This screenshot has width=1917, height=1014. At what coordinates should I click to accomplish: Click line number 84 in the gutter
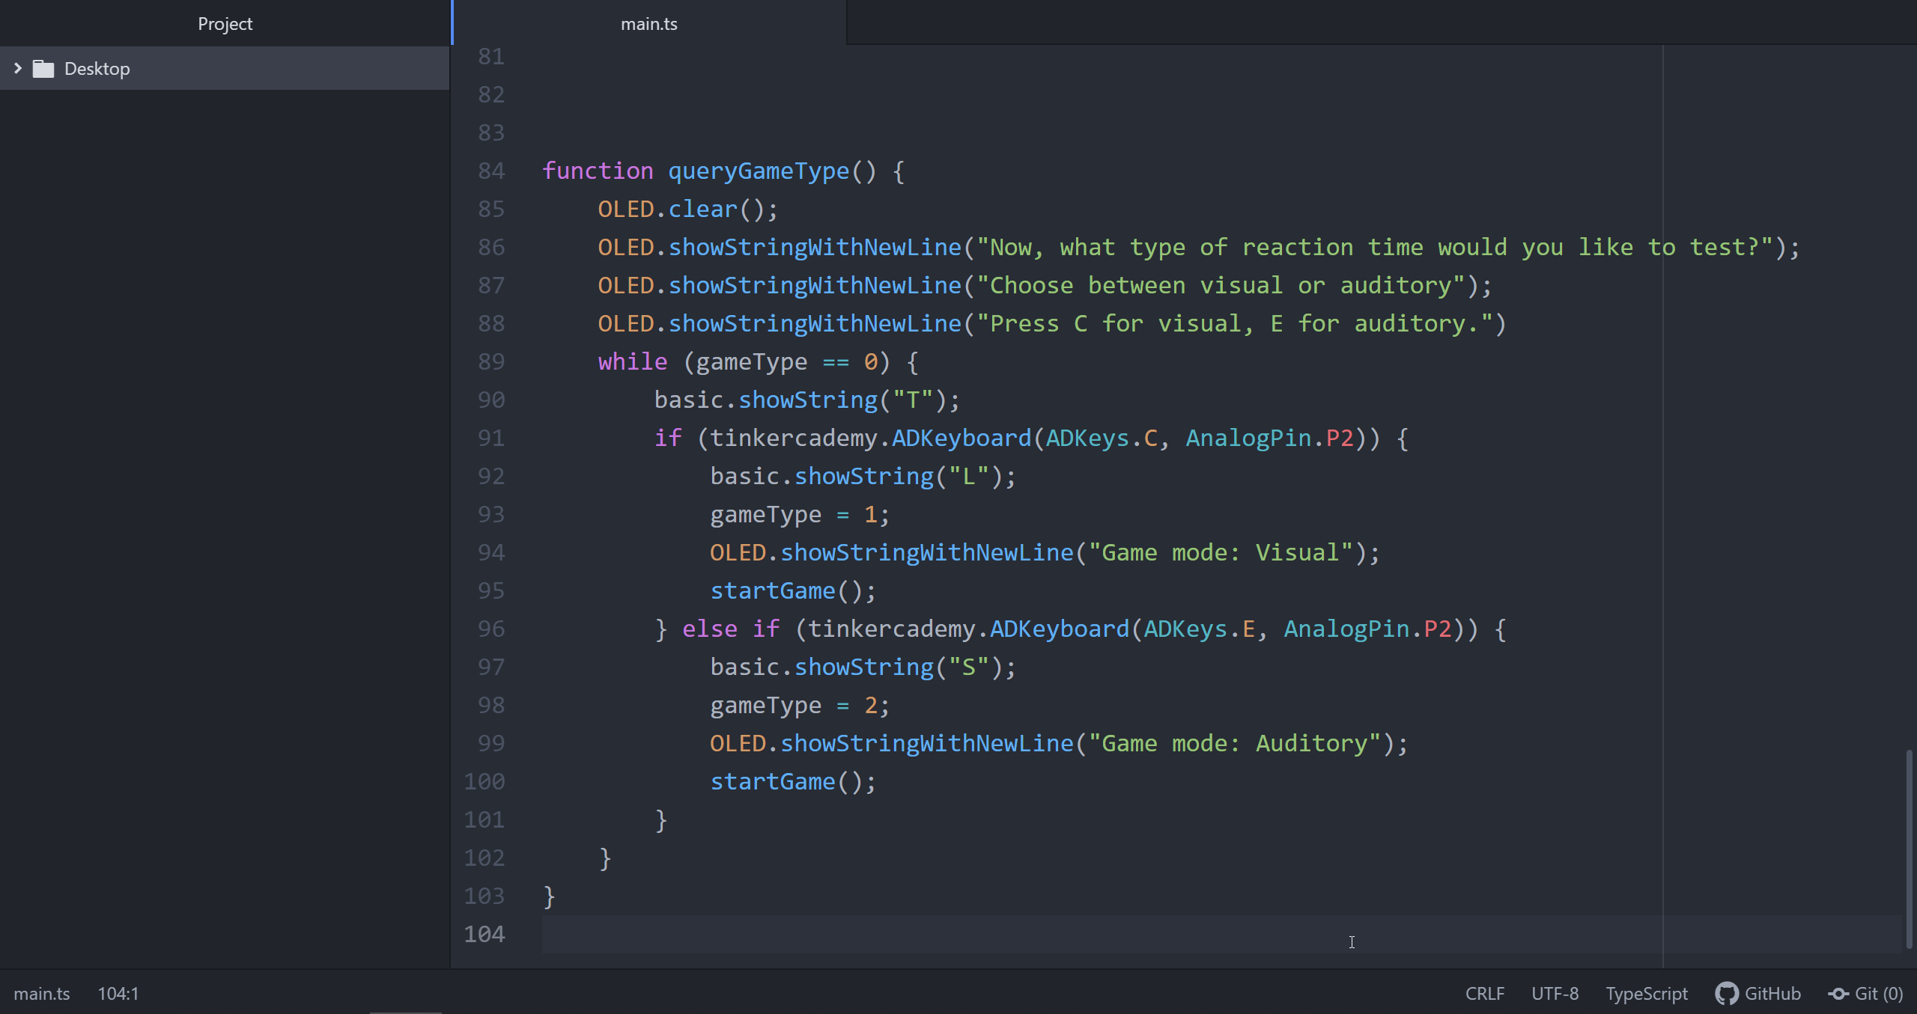point(491,171)
